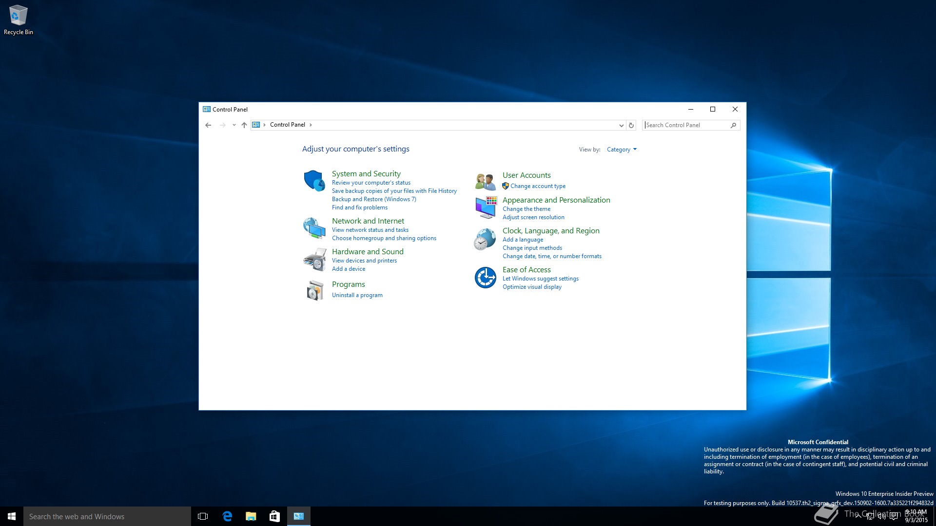Image resolution: width=936 pixels, height=526 pixels.
Task: Open Network and Internet category
Action: pos(368,221)
